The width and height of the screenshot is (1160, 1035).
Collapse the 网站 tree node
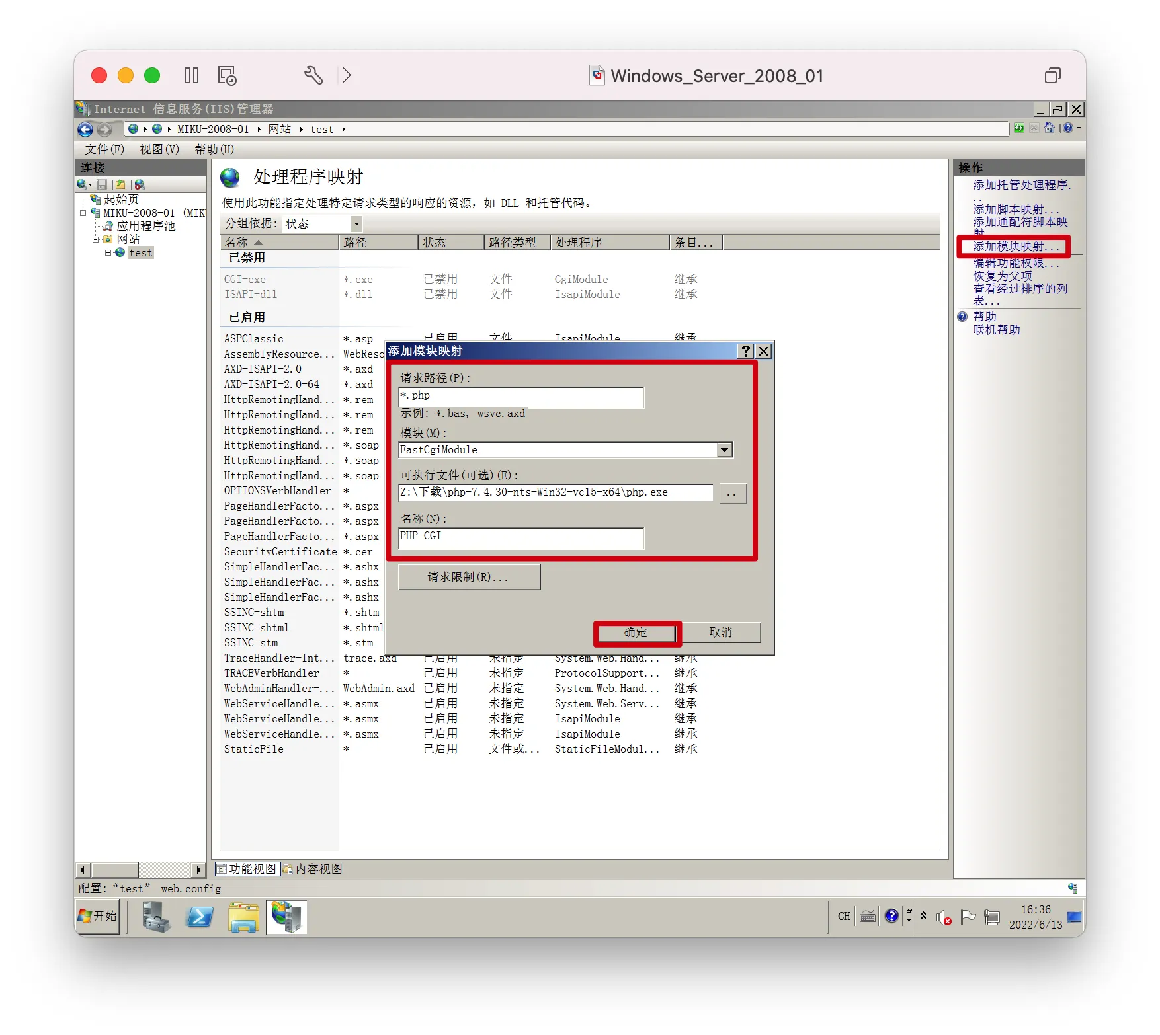[96, 239]
